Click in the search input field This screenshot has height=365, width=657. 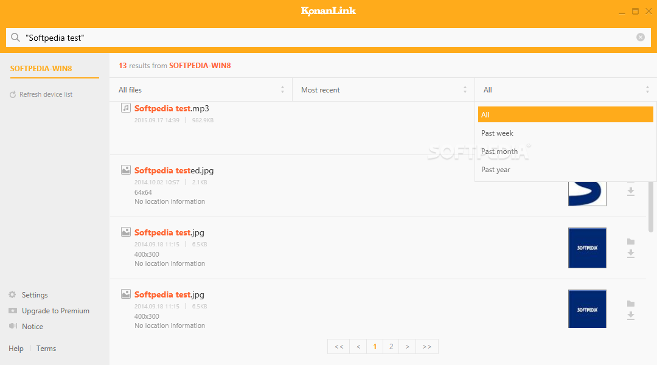coord(328,38)
